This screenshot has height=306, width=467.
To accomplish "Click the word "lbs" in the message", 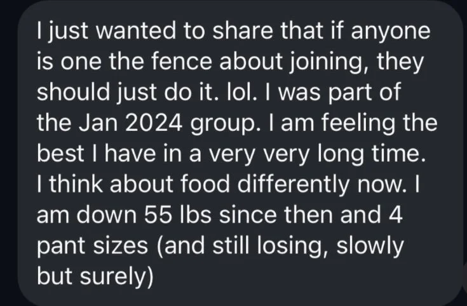I will click(x=196, y=215).
